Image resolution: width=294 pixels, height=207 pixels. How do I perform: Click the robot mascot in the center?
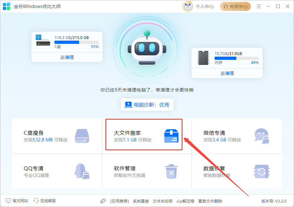(x=147, y=48)
